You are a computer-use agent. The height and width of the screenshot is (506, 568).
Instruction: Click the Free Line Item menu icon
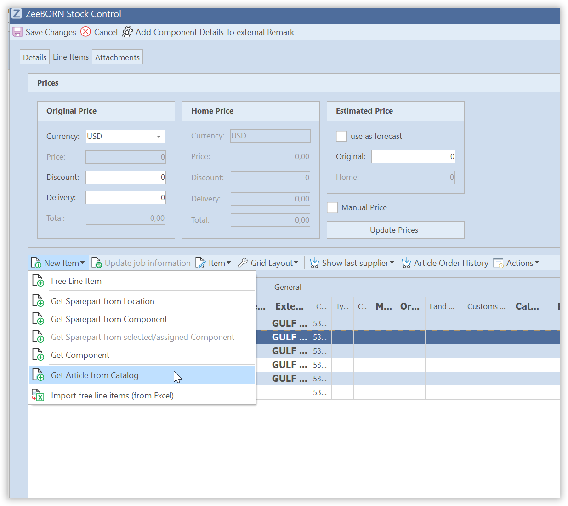[38, 281]
